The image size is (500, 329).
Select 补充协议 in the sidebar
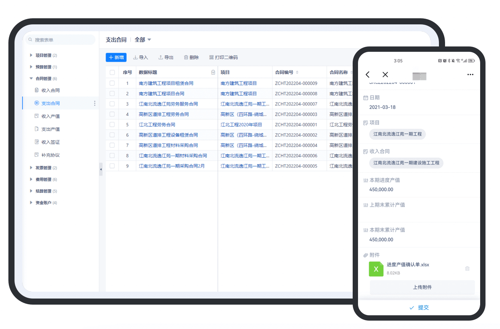50,155
